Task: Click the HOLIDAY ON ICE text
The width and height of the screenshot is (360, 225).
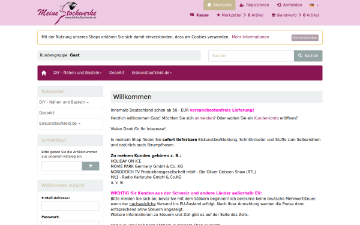Action: (126, 161)
